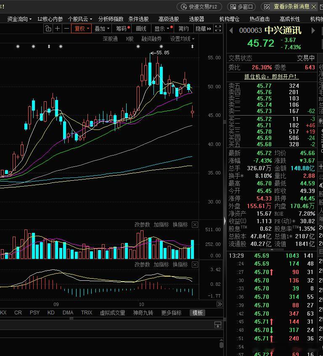Open 快速交易F12 quick trade
Viewport: 323px width, 356px height.
pyautogui.click(x=199, y=7)
